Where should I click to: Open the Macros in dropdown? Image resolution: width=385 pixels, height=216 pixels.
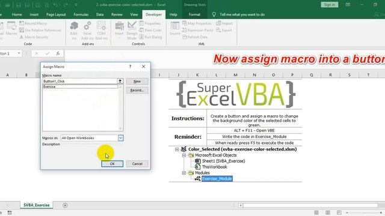pyautogui.click(x=120, y=138)
